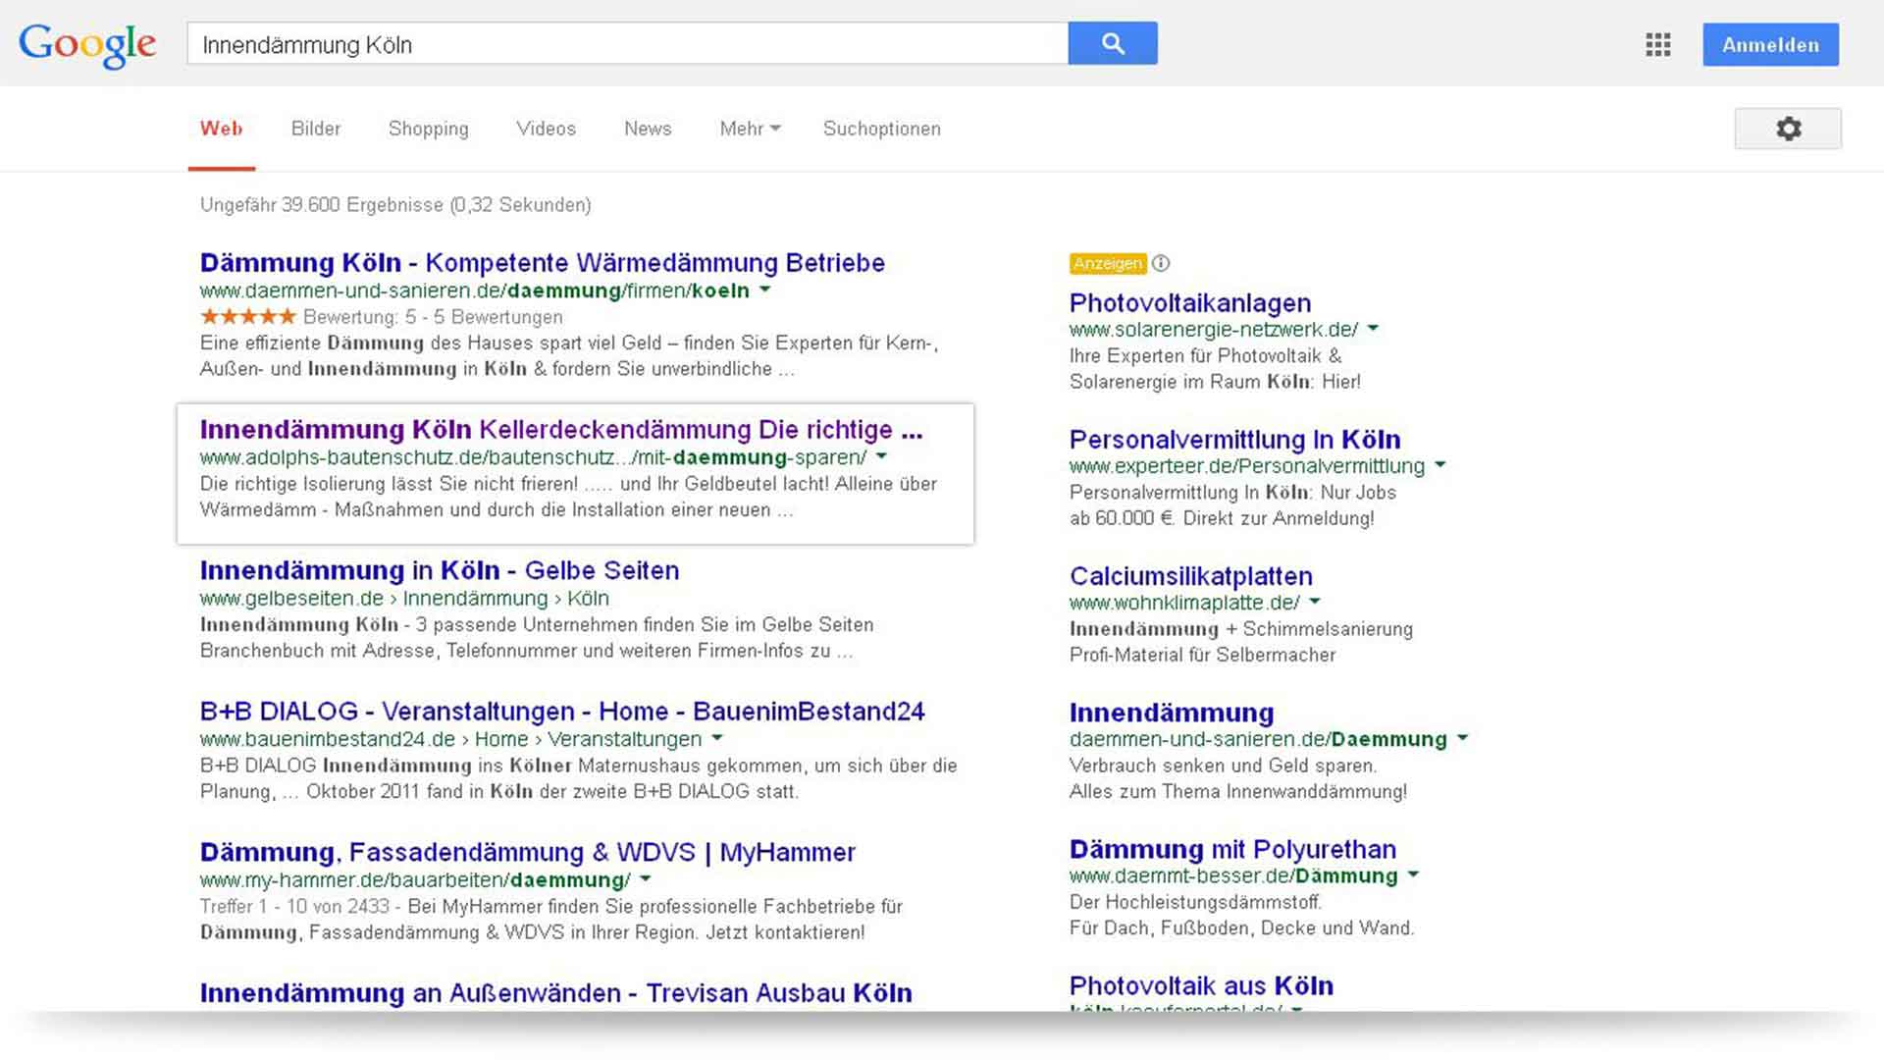1884x1060 pixels.
Task: Click the Bewertung: 5 - 5 Bewertungen text
Action: [x=433, y=317]
